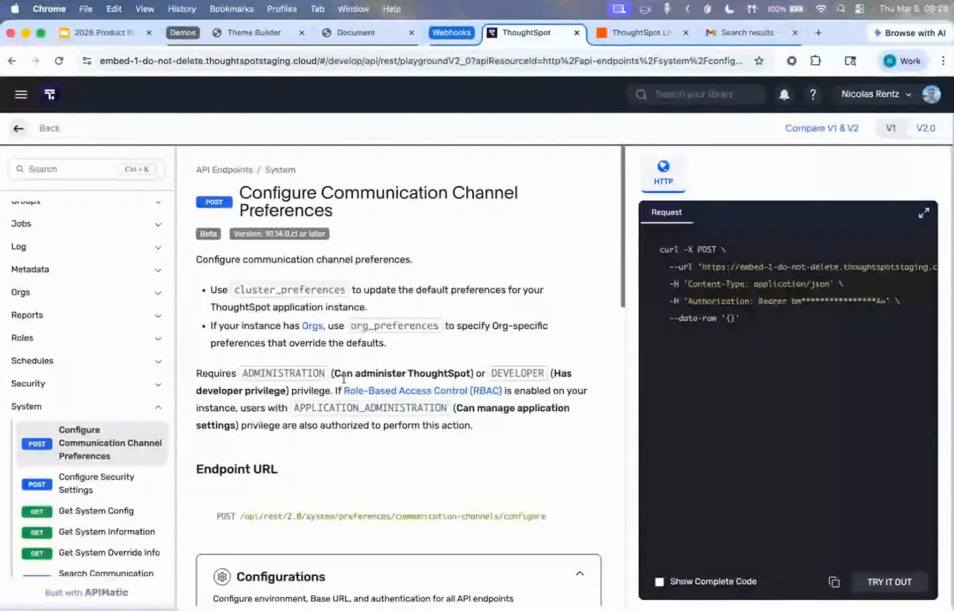The image size is (954, 611).
Task: Copy the request code snippet
Action: click(x=834, y=582)
